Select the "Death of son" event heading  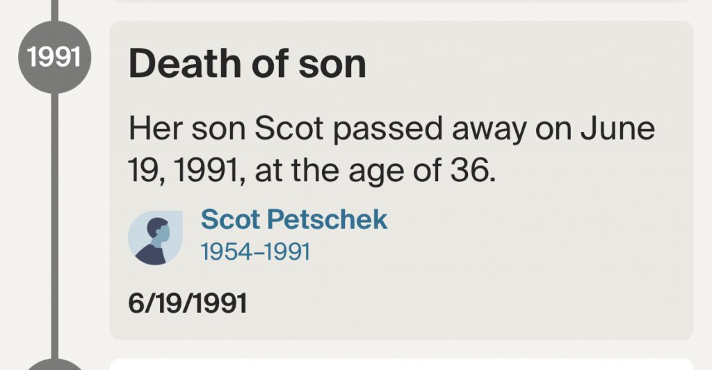(x=247, y=64)
